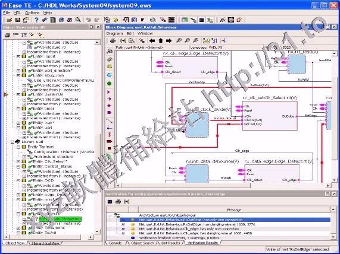
Task: Select Configuration: <Internal> tree item
Action: click(64, 152)
